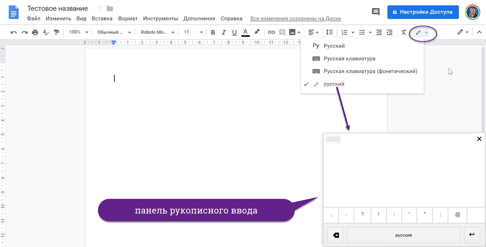This screenshot has width=486, height=247.
Task: Open comment history icon
Action: tap(376, 12)
